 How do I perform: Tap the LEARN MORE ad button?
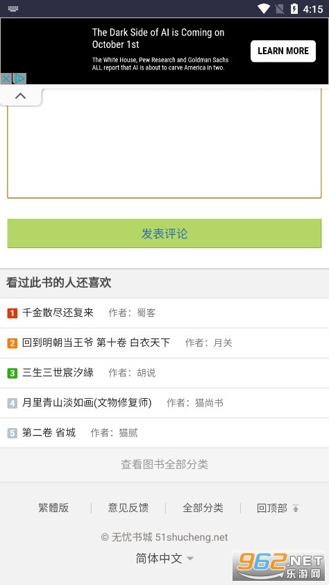click(x=282, y=51)
